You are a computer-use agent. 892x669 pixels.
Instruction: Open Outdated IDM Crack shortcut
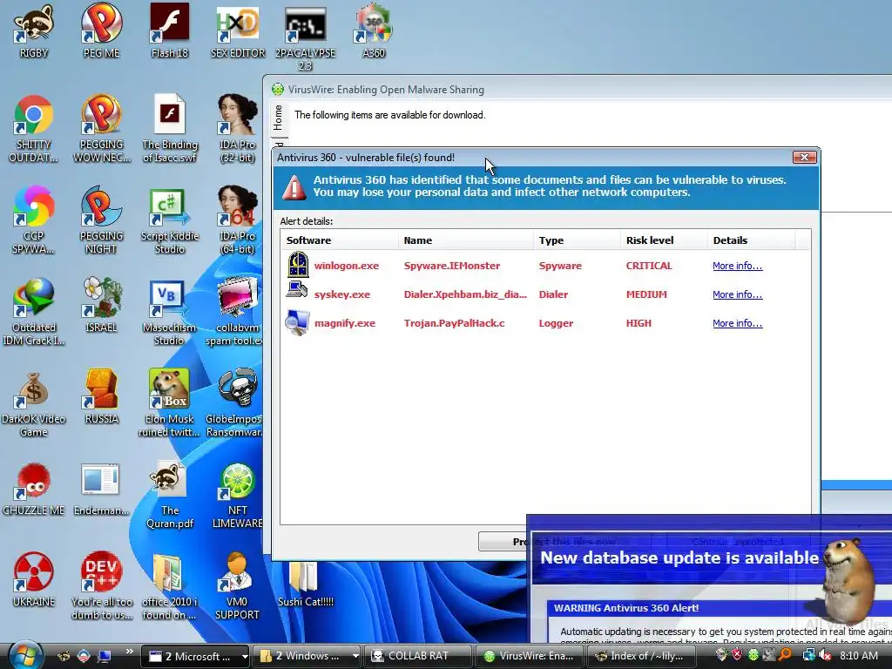pos(34,311)
